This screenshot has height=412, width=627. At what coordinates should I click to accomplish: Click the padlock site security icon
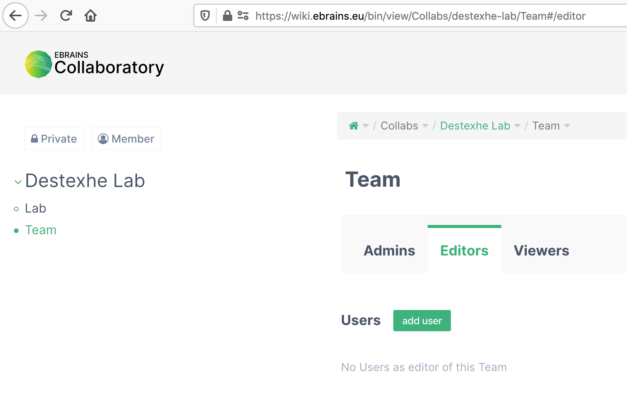(228, 16)
